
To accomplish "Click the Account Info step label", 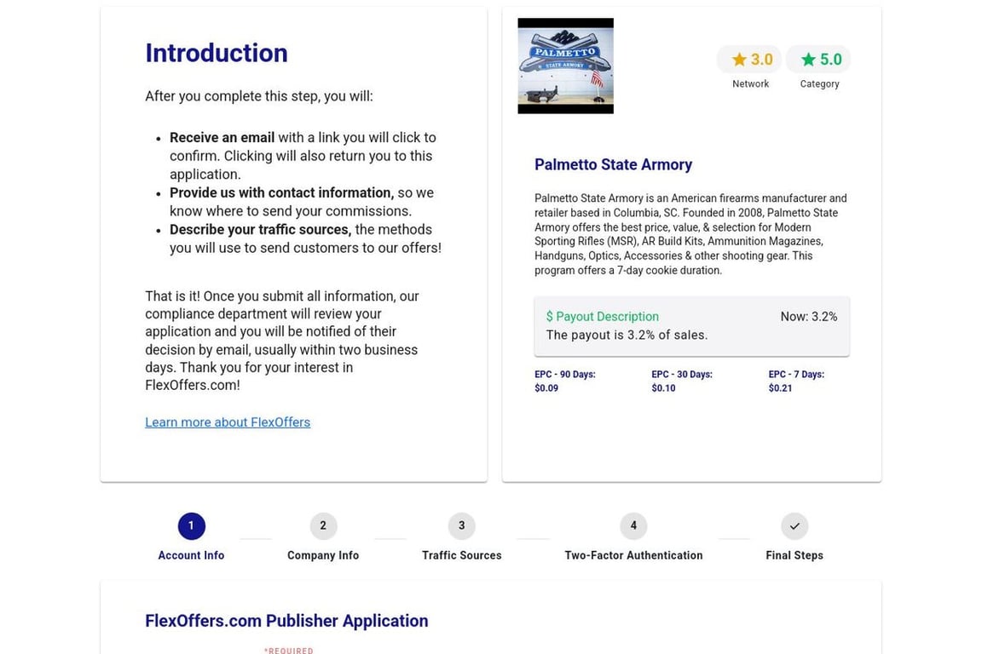I will click(x=191, y=555).
